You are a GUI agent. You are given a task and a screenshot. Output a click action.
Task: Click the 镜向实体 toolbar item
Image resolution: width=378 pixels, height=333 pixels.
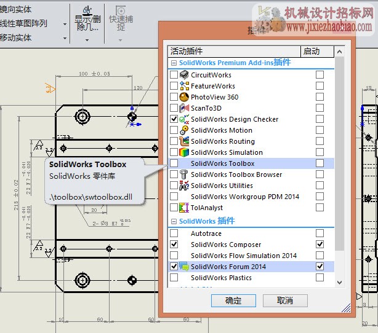tap(15, 9)
